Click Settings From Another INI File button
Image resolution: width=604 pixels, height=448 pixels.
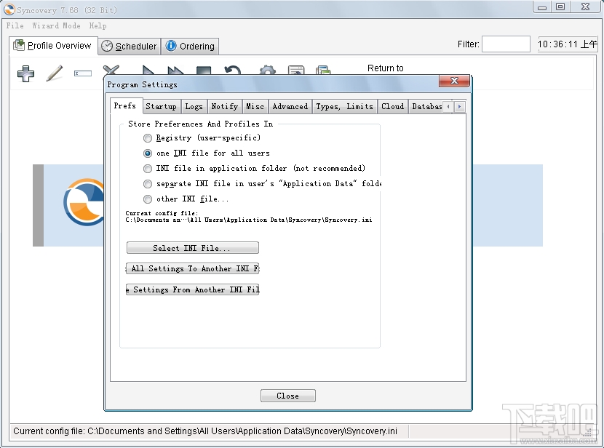[x=193, y=289]
